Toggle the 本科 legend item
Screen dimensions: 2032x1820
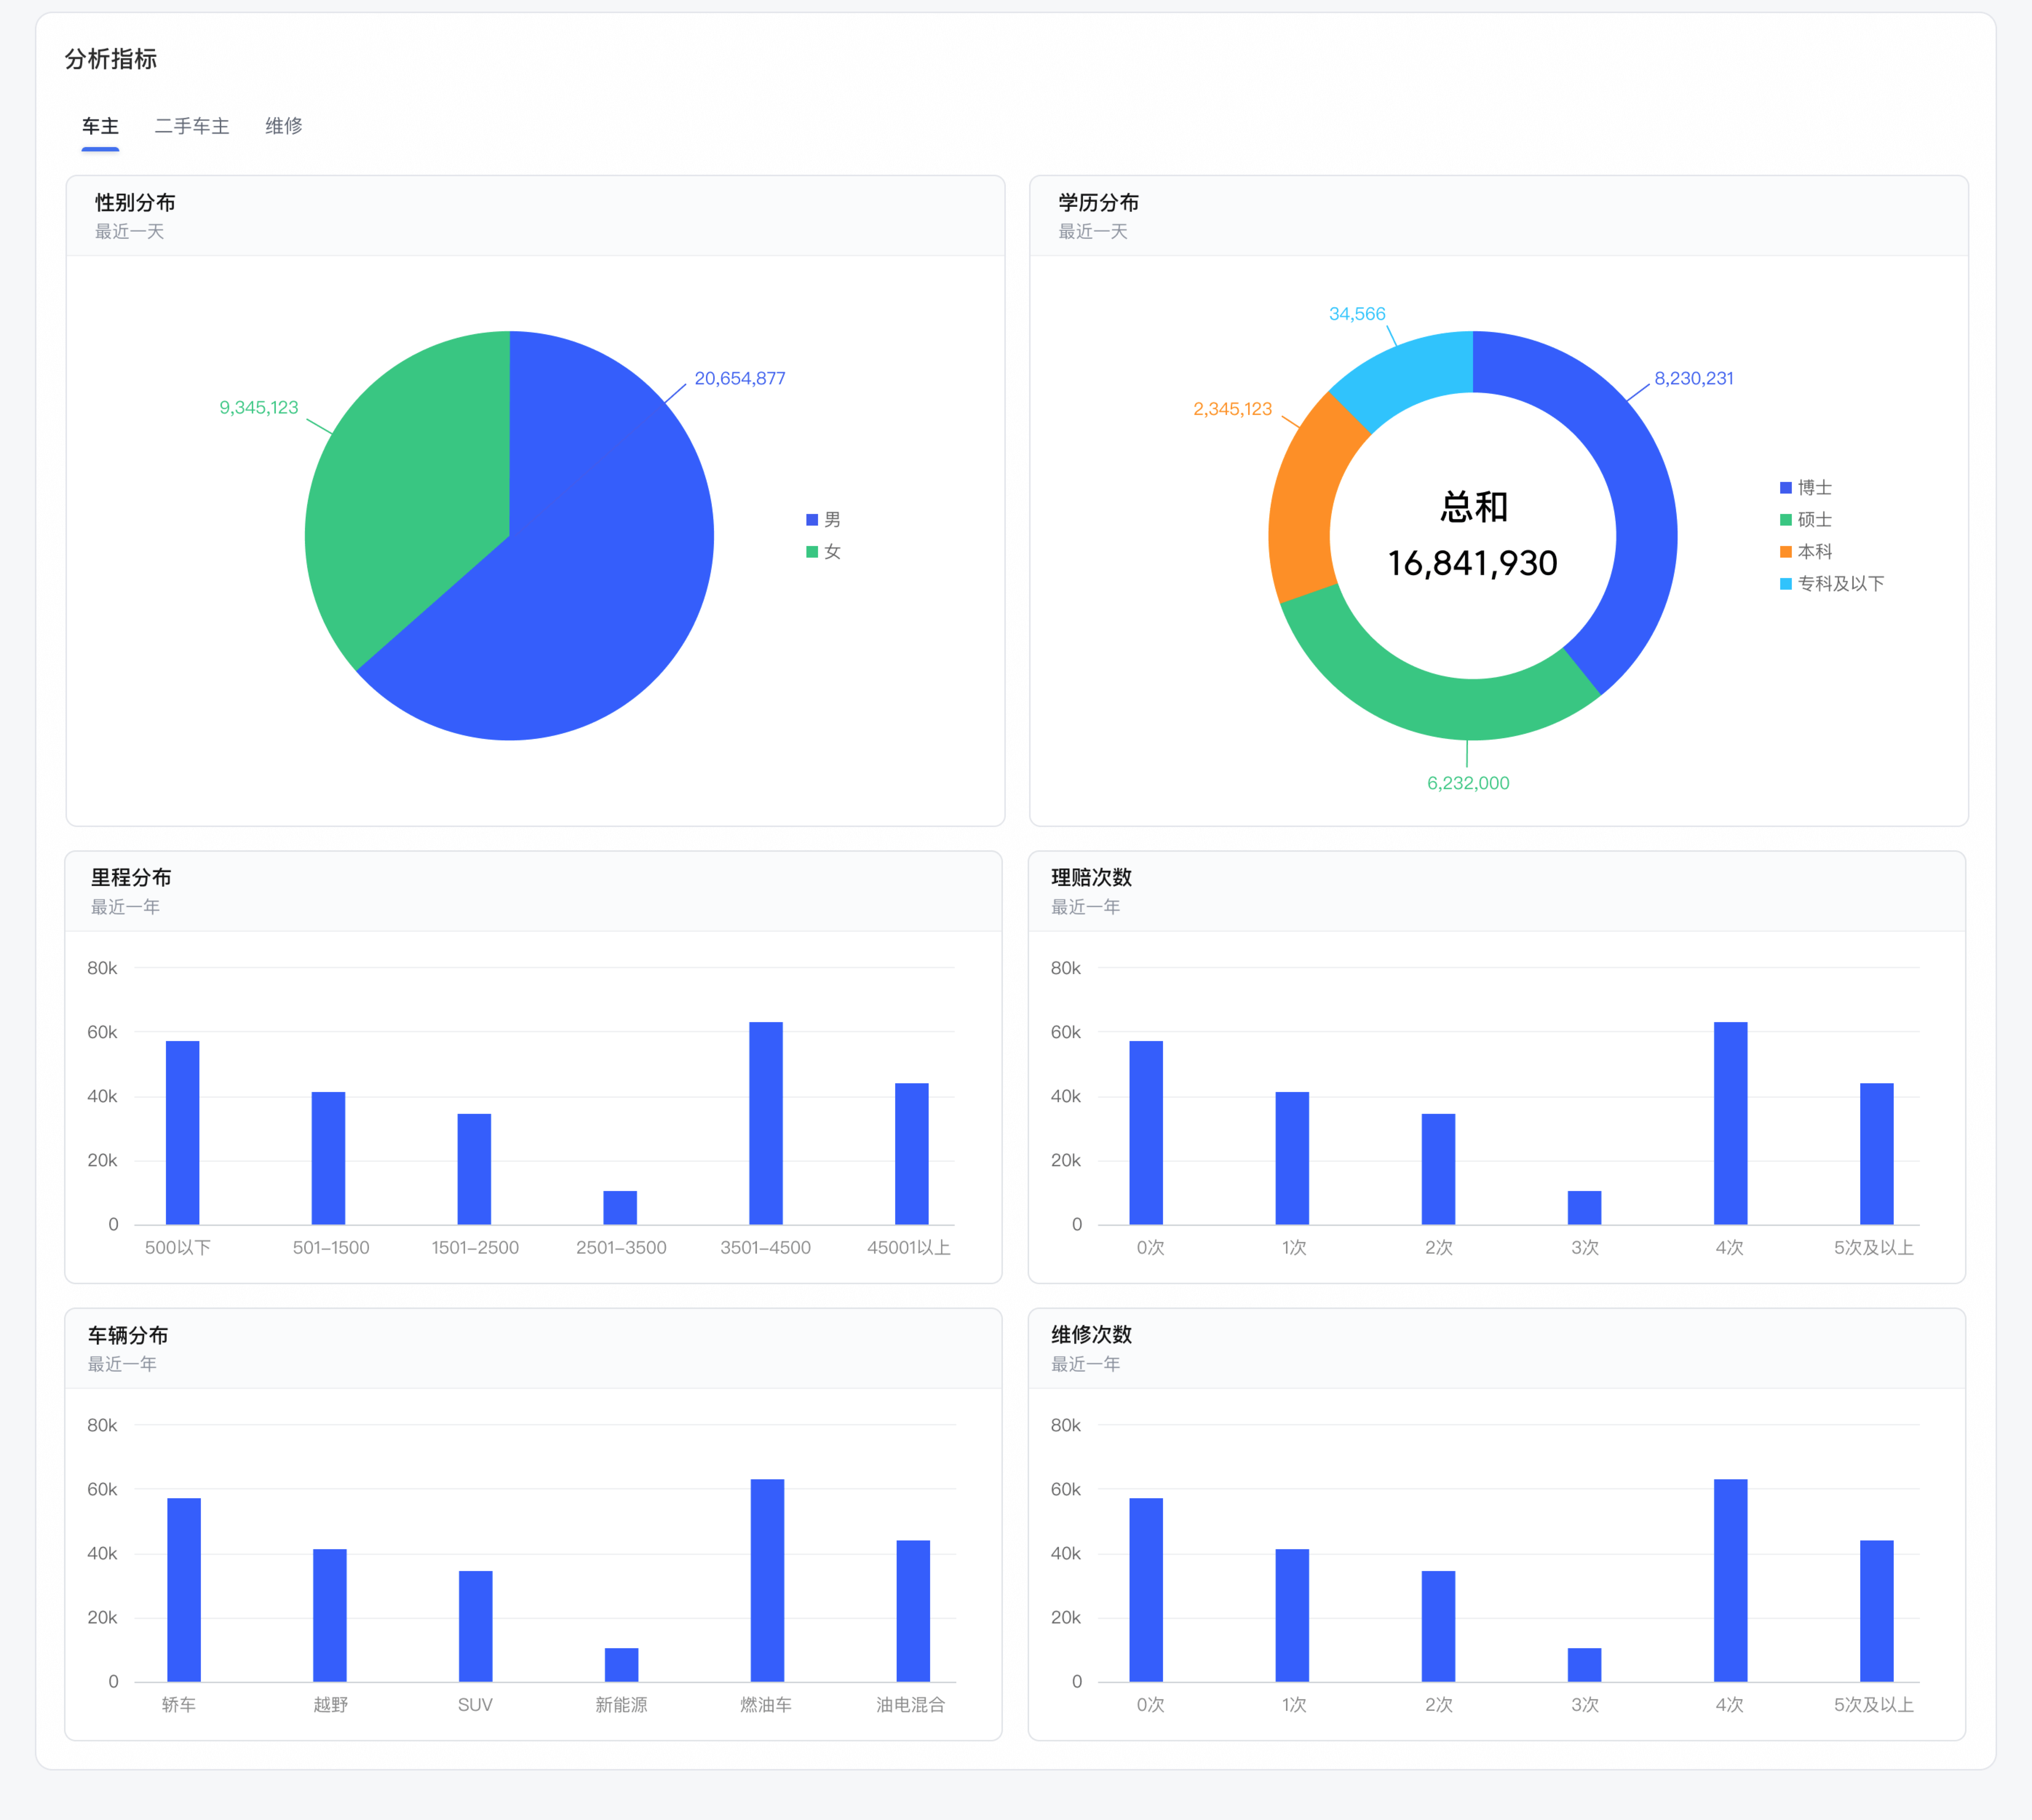1805,552
